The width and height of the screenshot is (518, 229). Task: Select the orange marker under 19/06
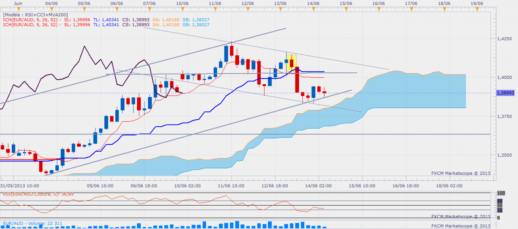click(x=477, y=8)
